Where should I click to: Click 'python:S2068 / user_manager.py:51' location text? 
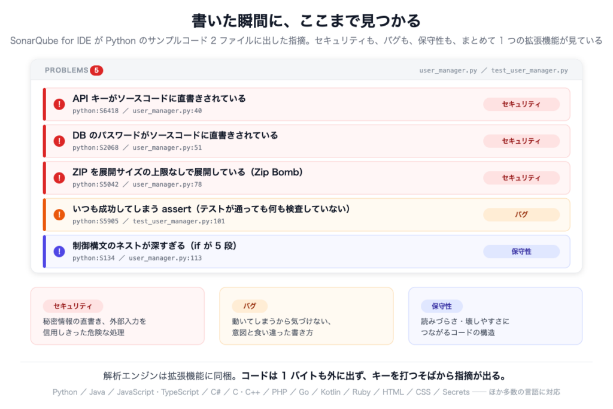click(x=137, y=148)
